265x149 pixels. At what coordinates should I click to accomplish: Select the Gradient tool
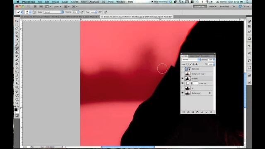coord(17,64)
